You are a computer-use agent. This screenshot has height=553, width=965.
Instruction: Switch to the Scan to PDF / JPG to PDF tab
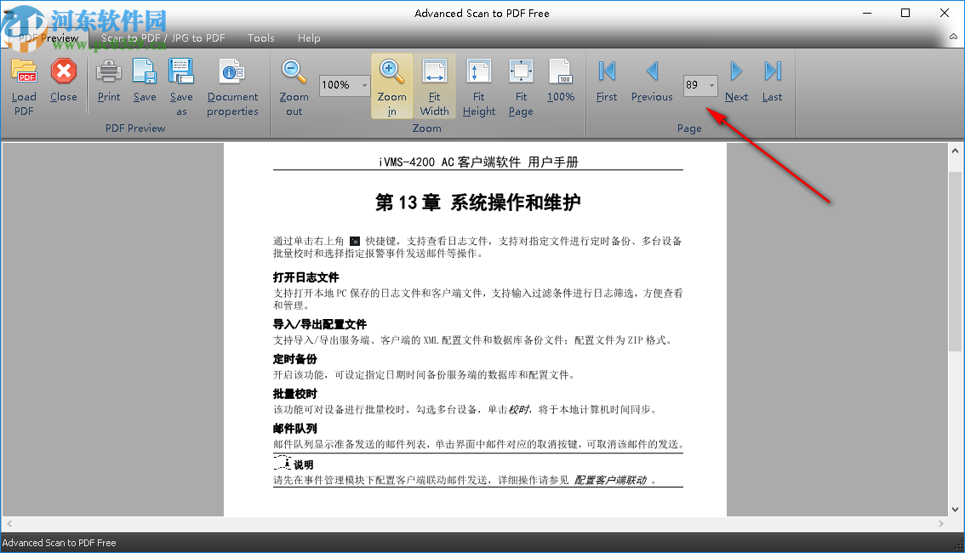click(162, 37)
